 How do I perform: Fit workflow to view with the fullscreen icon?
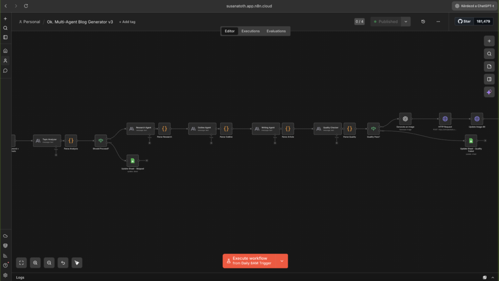pos(21,262)
